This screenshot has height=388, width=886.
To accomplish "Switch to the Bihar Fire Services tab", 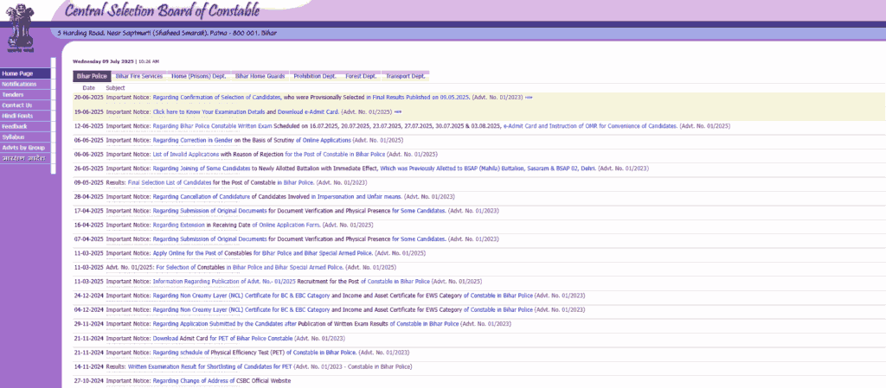I will 139,76.
